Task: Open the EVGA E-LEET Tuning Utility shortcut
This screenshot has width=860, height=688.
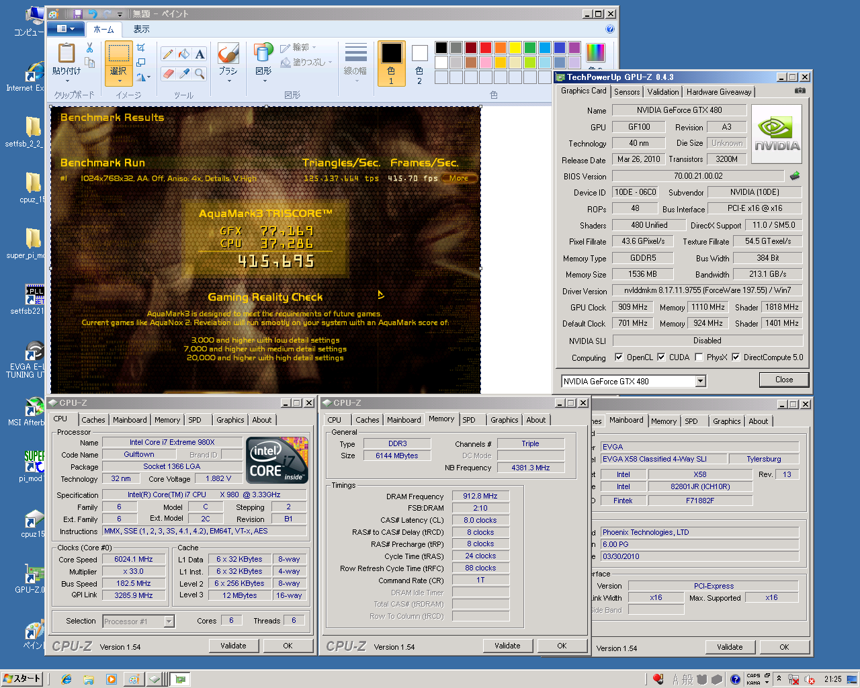Action: pos(32,359)
